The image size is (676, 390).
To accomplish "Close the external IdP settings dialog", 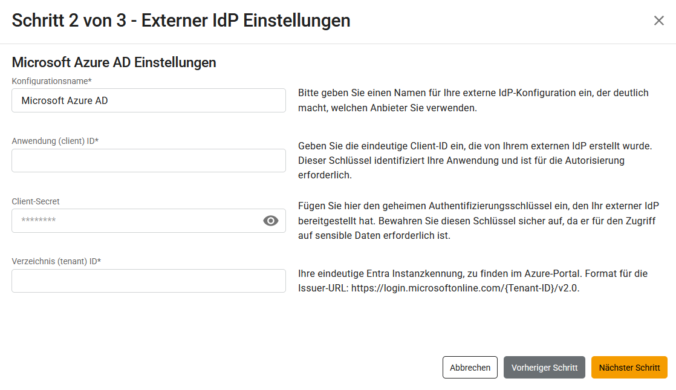I will coord(658,21).
